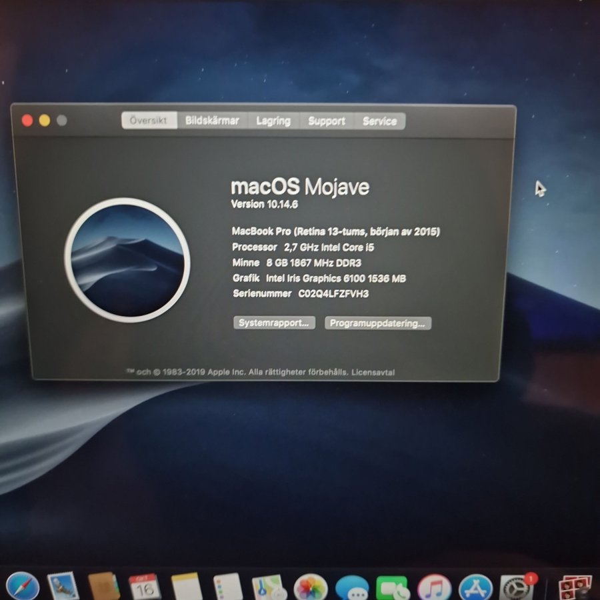The width and height of the screenshot is (600, 600).
Task: Go to the Service tab
Action: point(379,121)
